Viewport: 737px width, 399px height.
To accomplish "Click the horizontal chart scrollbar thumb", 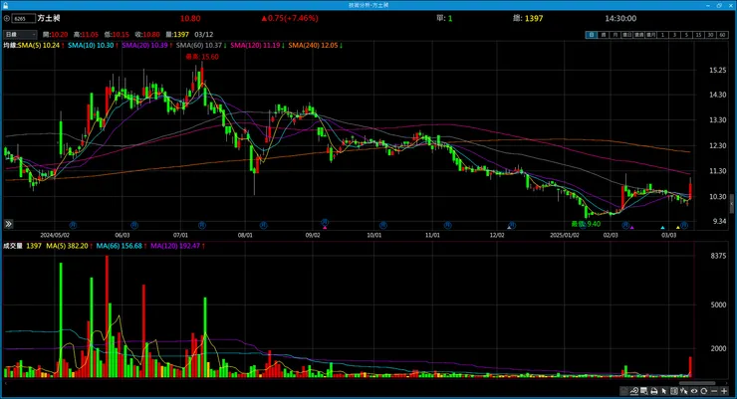I will pyautogui.click(x=697, y=383).
